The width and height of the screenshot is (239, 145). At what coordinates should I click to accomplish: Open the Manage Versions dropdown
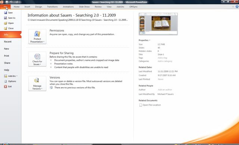pos(37,83)
